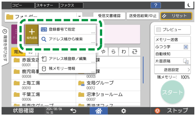Image resolution: width=196 pixels, height=116 pixels.
Task: Switch to the わ tab
Action: pyautogui.click(x=124, y=52)
